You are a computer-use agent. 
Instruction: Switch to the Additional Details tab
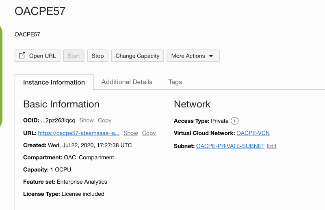click(x=127, y=82)
